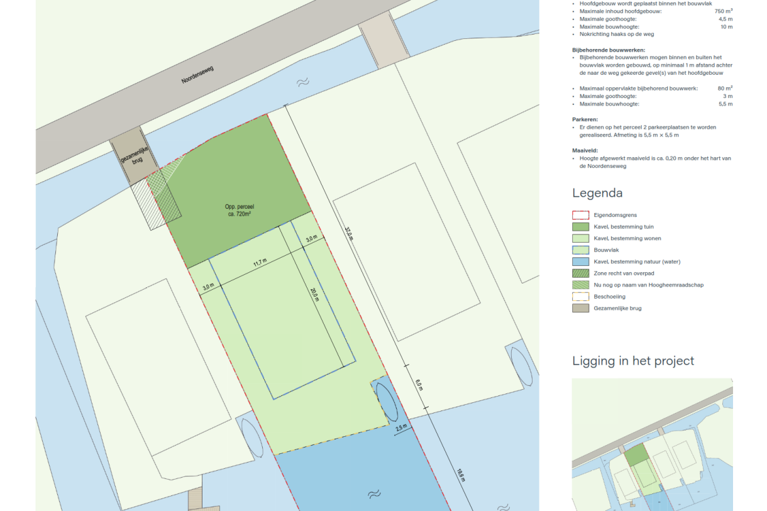Open the 'Ligging in het project' overview map thumbnail
The width and height of the screenshot is (767, 511).
(652, 444)
